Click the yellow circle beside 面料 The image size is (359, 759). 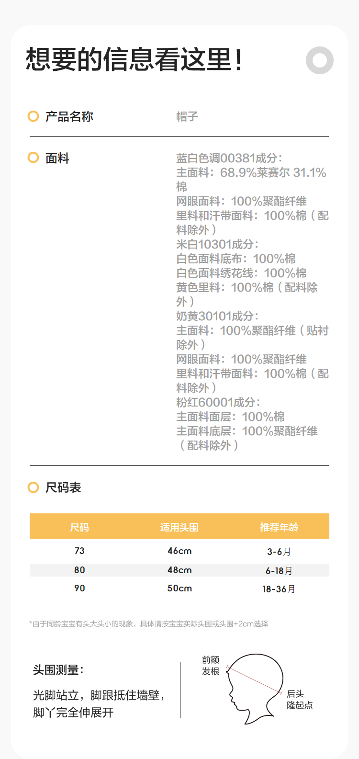point(33,158)
